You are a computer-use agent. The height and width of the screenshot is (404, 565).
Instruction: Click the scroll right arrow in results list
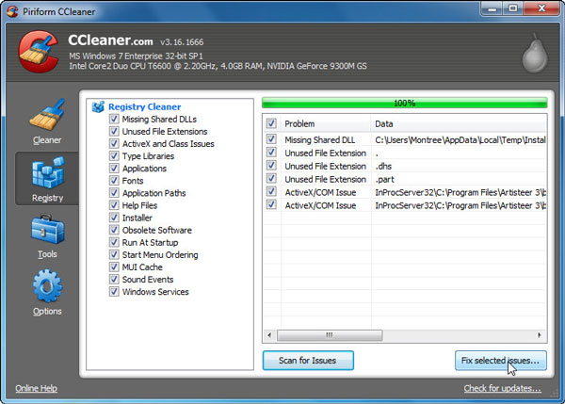(x=540, y=335)
